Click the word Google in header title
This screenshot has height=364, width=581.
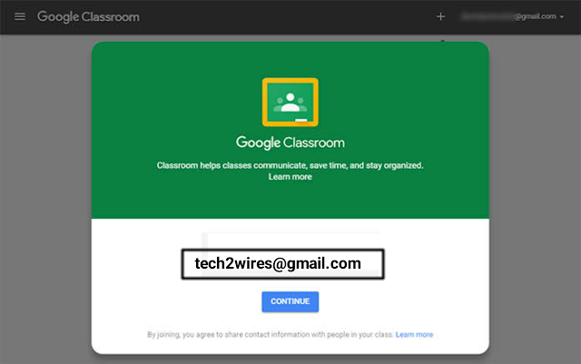(58, 17)
